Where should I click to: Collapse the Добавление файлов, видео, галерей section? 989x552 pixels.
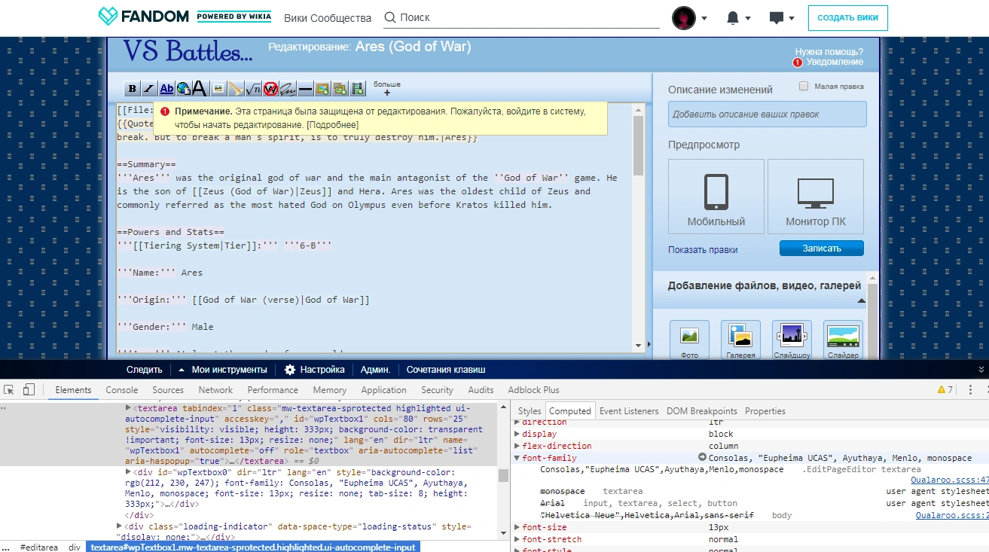pyautogui.click(x=862, y=301)
